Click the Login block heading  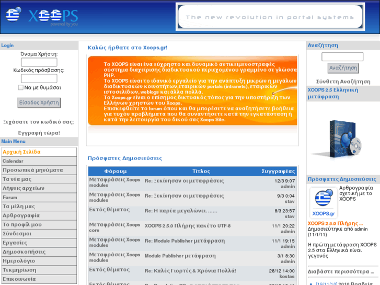(7, 45)
